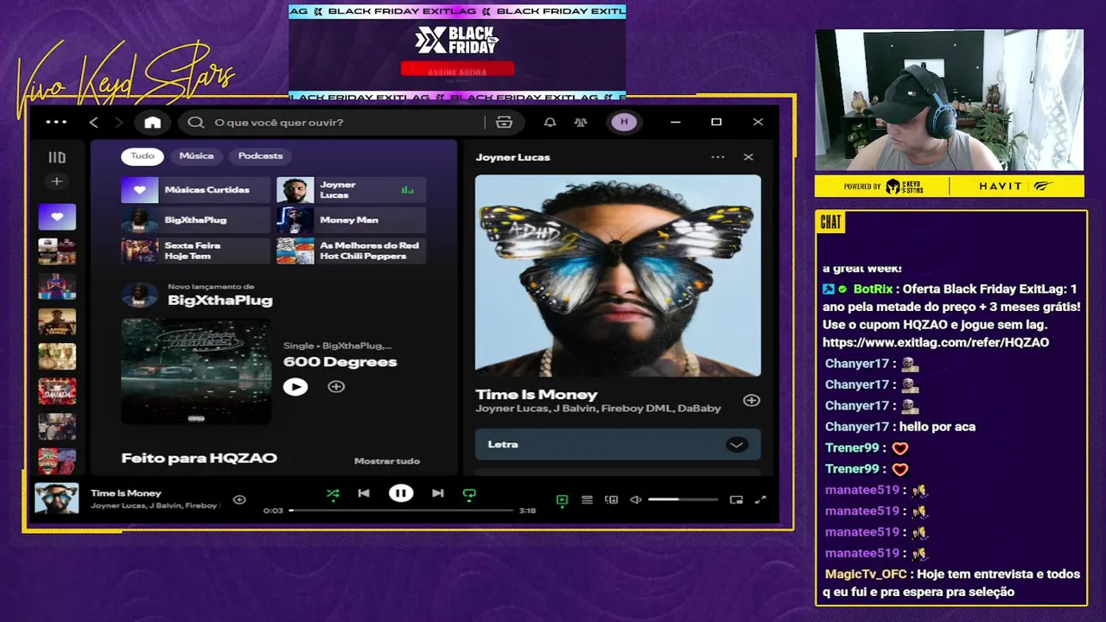Add 600 Degrees to library
1106x622 pixels.
[x=336, y=387]
